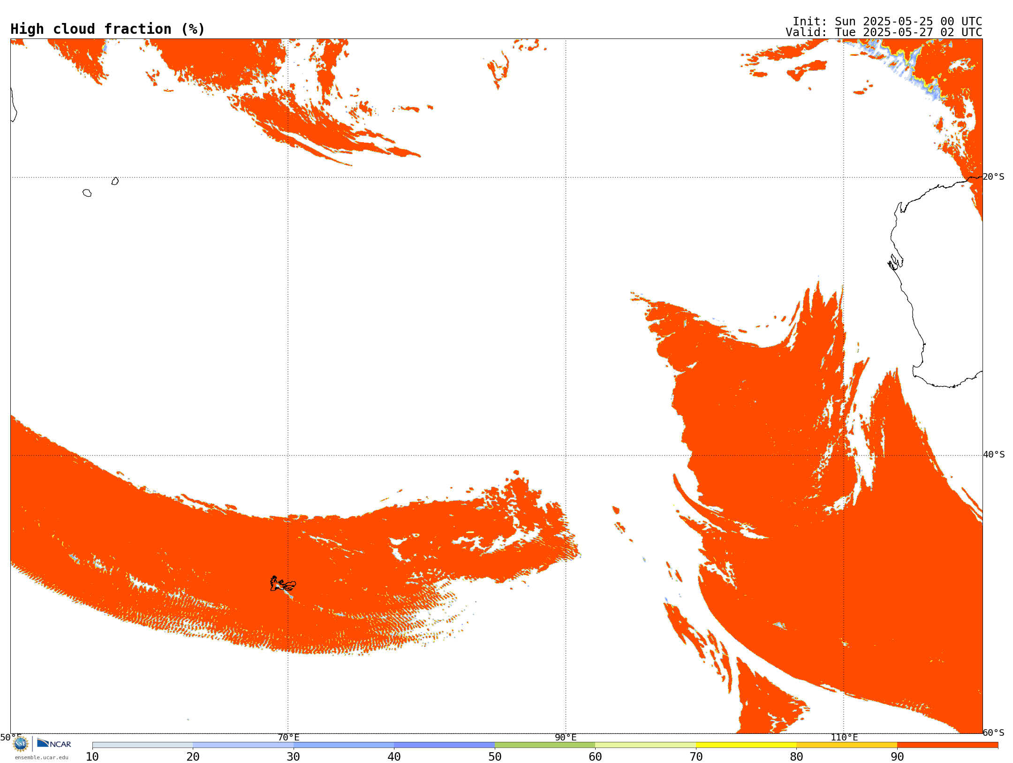
Task: Click the 'Init: Sun 2025-05-25 00 UTC' text
Action: [887, 22]
